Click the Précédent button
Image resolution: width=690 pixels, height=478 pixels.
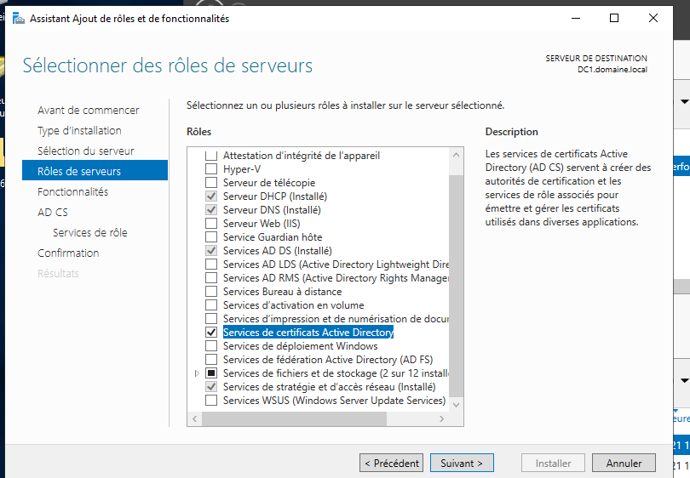pyautogui.click(x=391, y=463)
